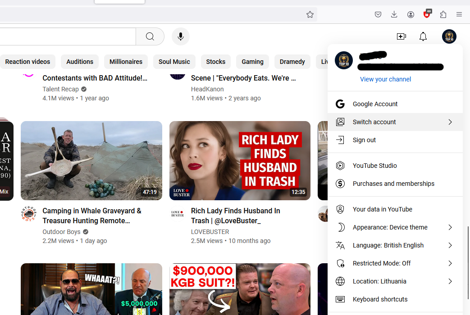Click the search magnifier icon
Screen dimensions: 470x315
pos(150,36)
